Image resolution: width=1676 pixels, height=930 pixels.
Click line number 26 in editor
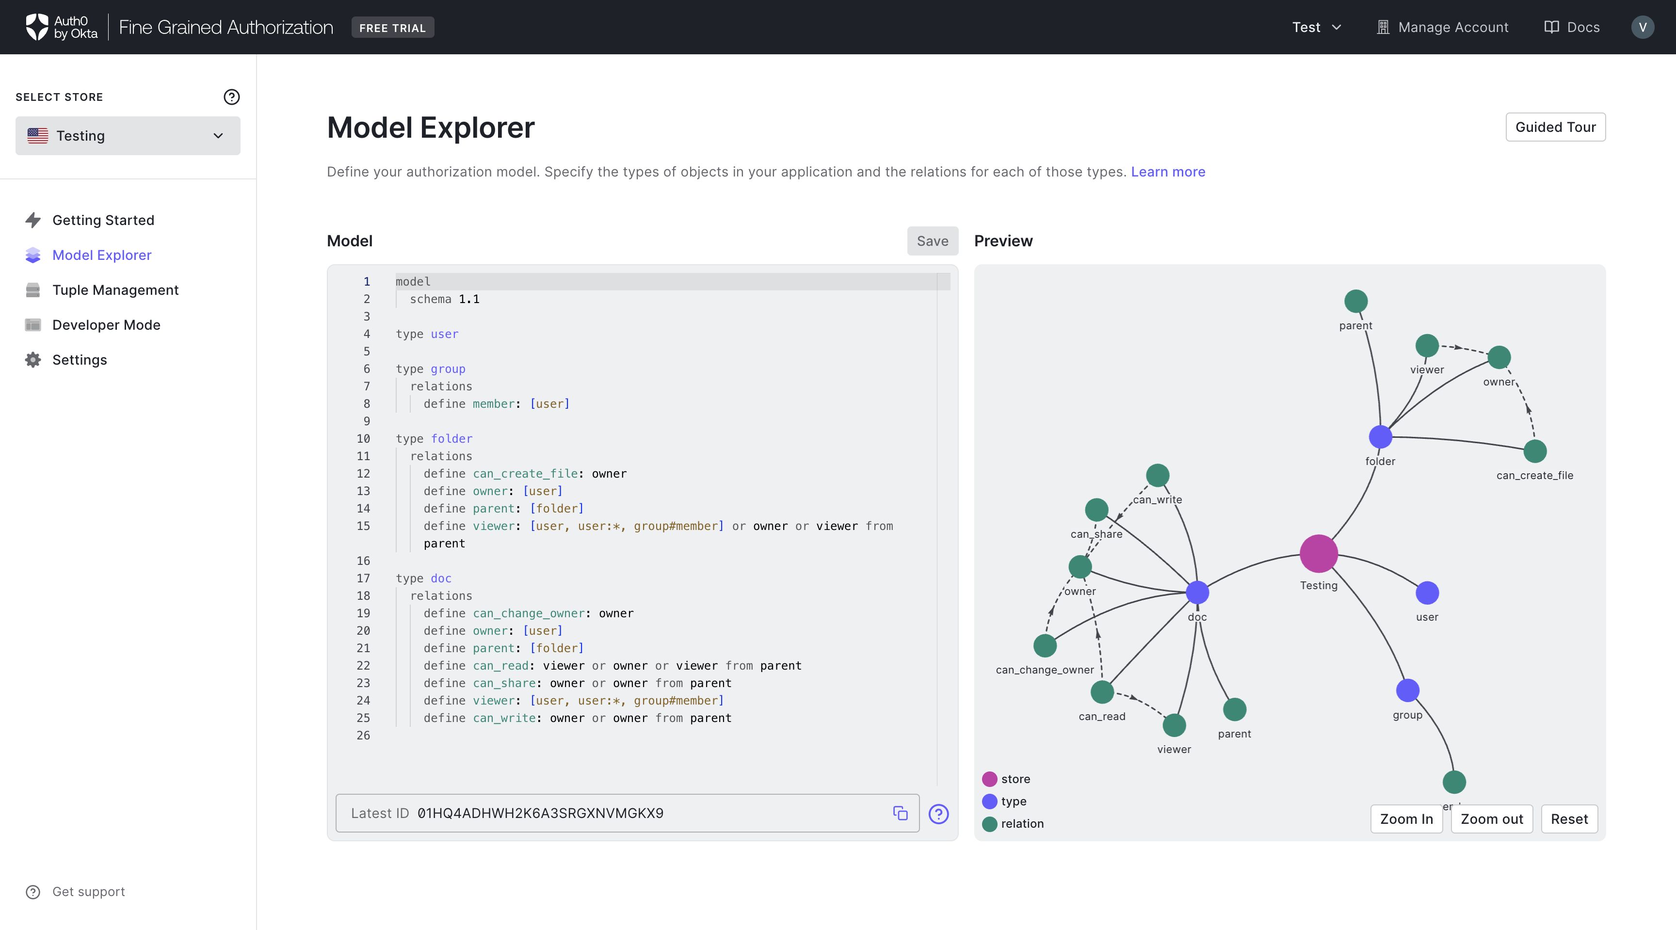(363, 736)
